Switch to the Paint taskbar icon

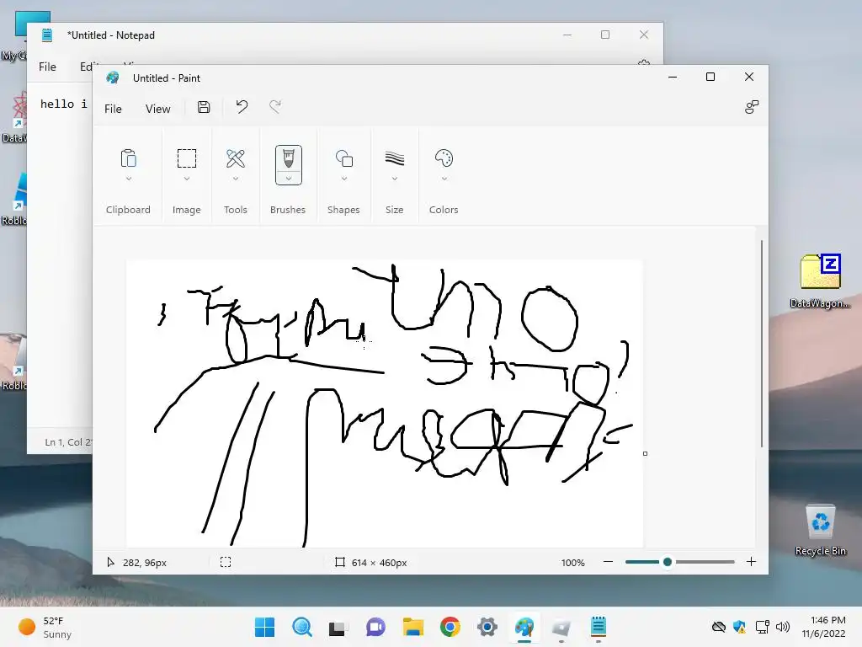pos(524,627)
